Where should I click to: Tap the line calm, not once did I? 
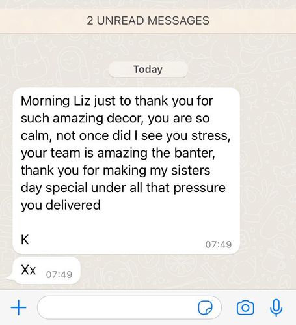tap(126, 136)
